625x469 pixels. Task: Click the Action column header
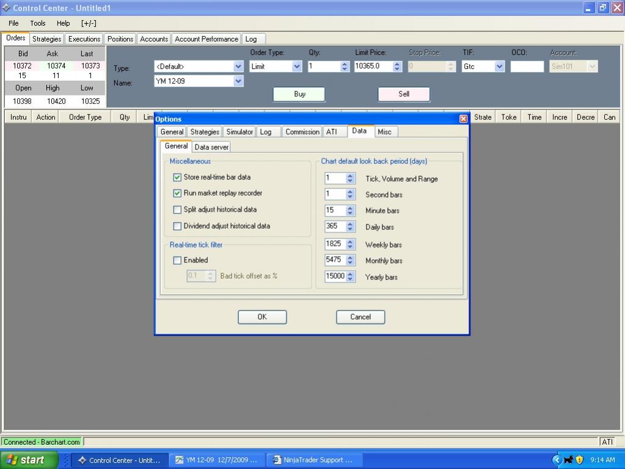(x=45, y=117)
